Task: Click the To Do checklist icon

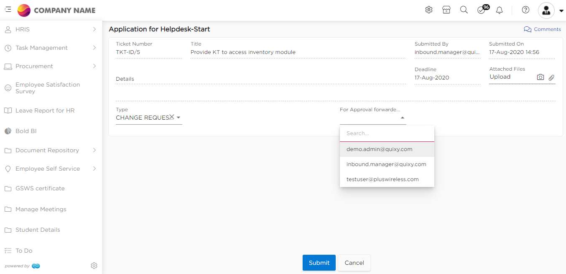Action: [x=8, y=251]
